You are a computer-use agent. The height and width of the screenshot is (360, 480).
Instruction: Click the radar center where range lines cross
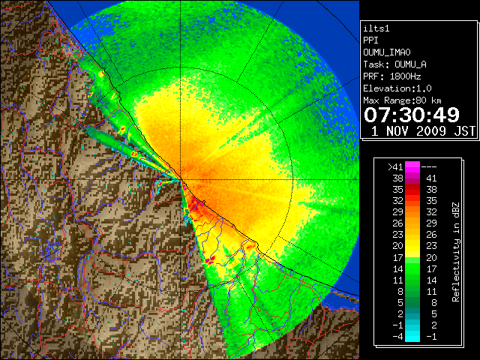(181, 180)
